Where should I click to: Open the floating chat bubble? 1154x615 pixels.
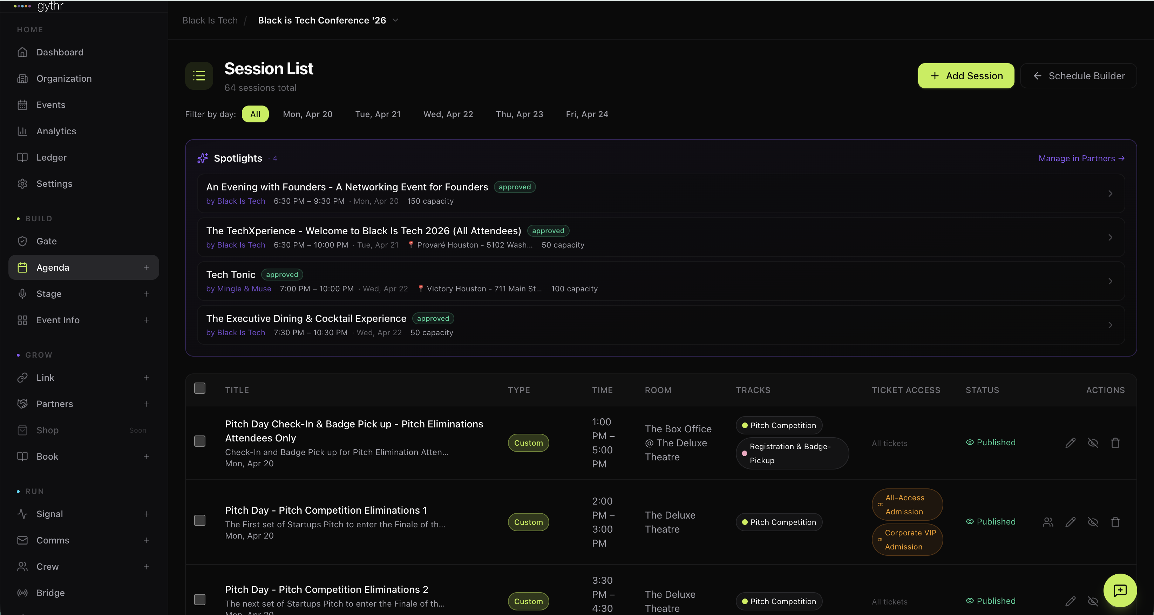click(1120, 590)
